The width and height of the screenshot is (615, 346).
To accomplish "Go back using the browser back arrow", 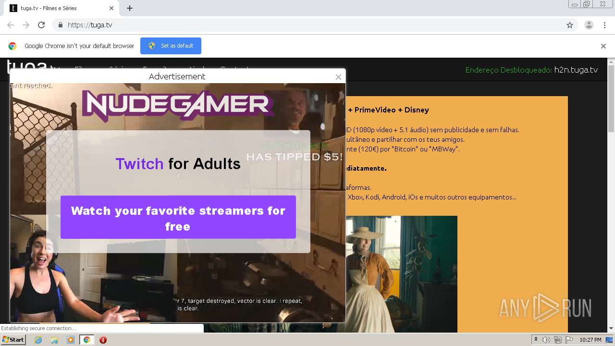I will [11, 25].
